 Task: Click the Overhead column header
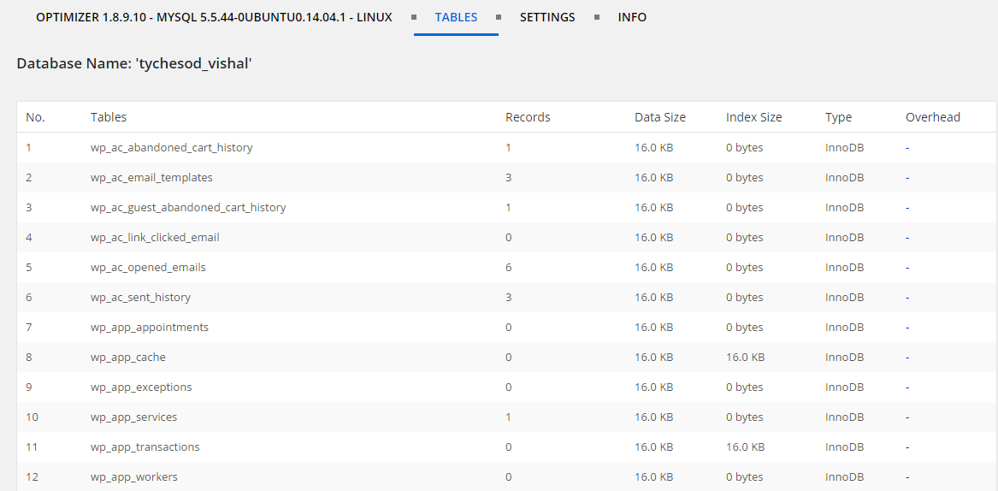click(x=932, y=117)
